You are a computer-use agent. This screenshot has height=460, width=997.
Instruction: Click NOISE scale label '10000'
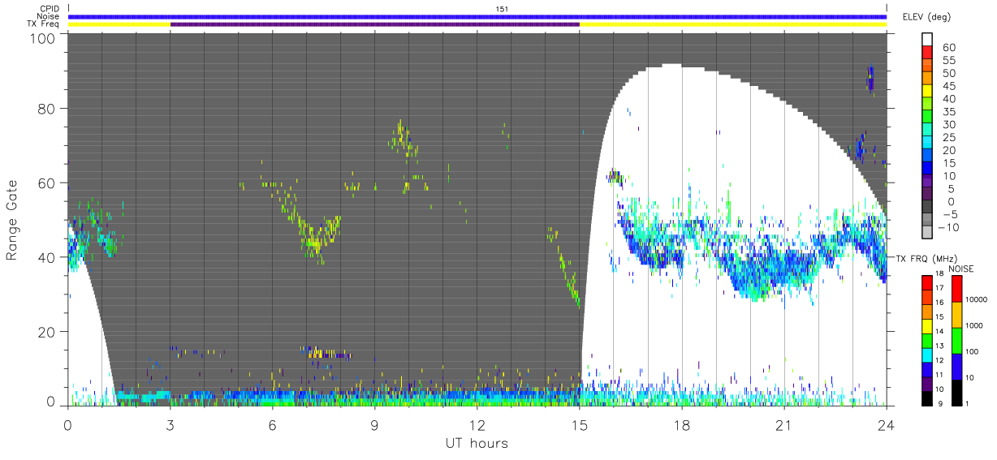click(978, 301)
